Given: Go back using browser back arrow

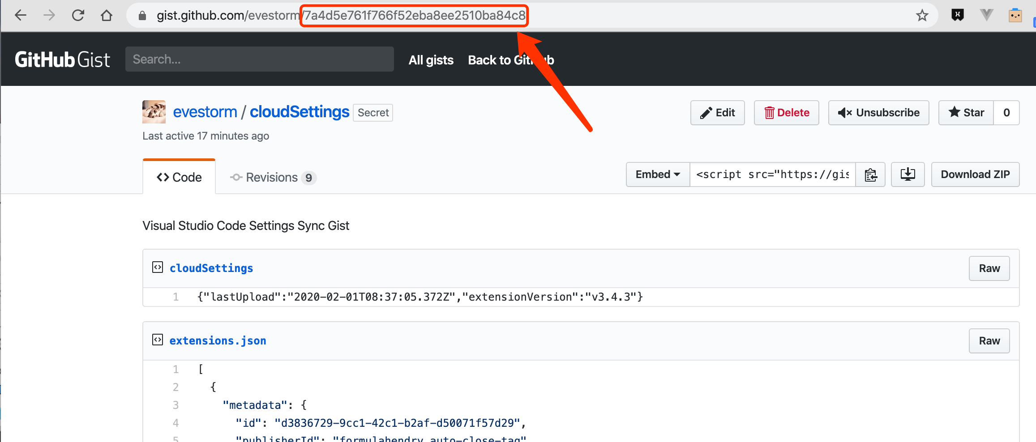Looking at the screenshot, I should click(21, 16).
